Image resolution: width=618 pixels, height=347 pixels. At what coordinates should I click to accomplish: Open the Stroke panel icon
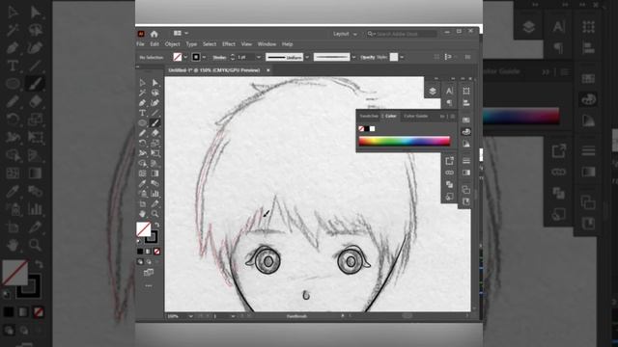click(466, 161)
